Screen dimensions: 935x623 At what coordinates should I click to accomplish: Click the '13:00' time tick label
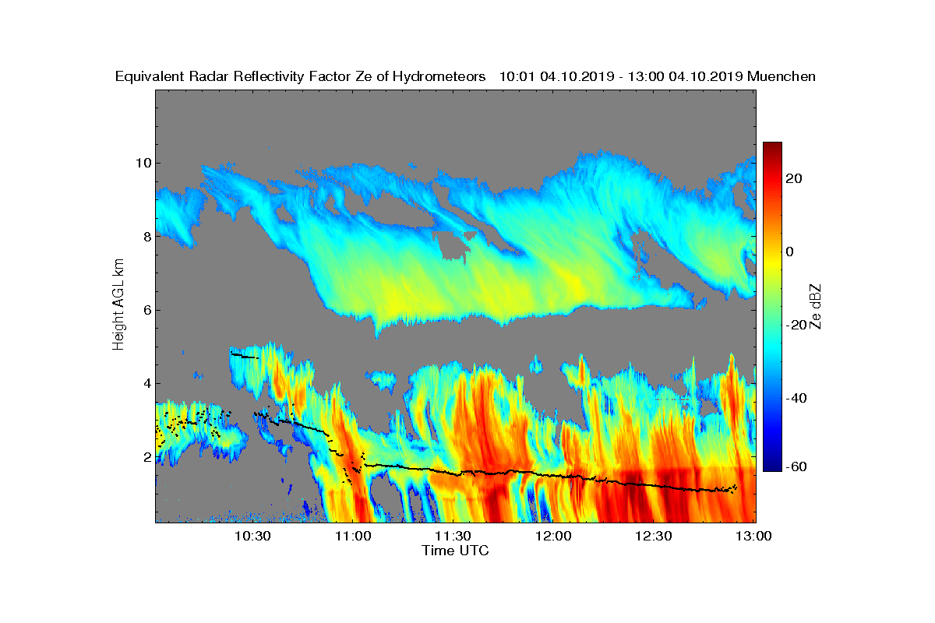coord(753,537)
